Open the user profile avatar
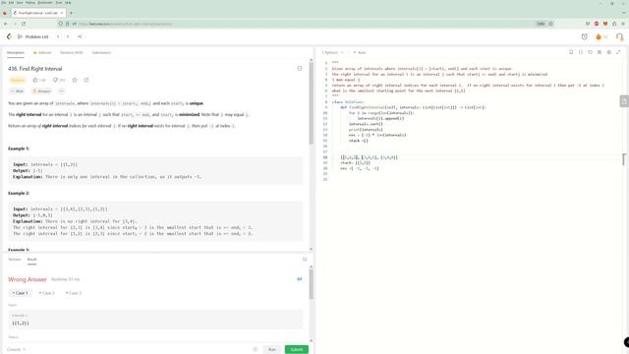This screenshot has height=354, width=629. click(620, 37)
